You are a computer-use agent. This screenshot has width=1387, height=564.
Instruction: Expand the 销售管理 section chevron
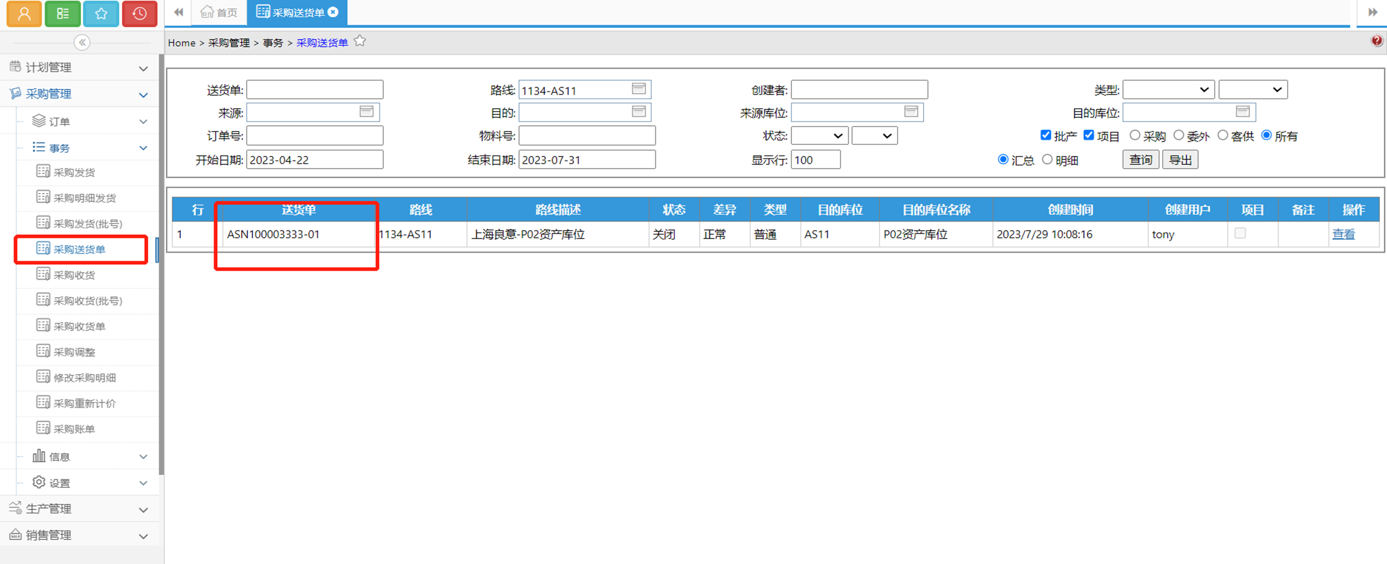point(143,536)
